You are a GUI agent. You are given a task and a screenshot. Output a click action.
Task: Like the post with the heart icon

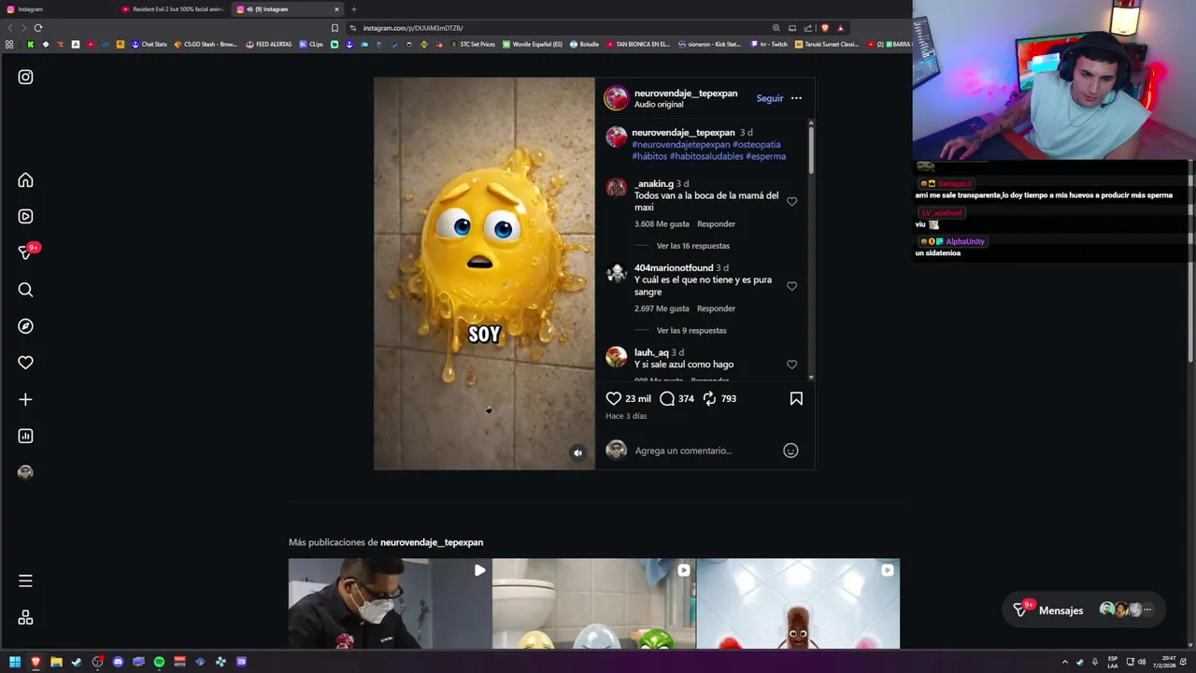(x=613, y=398)
